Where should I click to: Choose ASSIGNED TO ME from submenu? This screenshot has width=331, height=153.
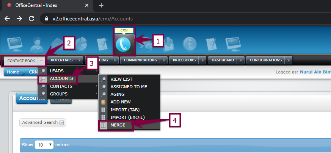pos(130,87)
